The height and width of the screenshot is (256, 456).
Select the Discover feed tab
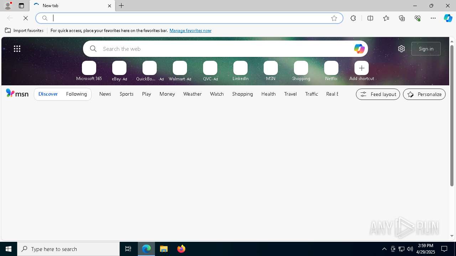coord(48,94)
